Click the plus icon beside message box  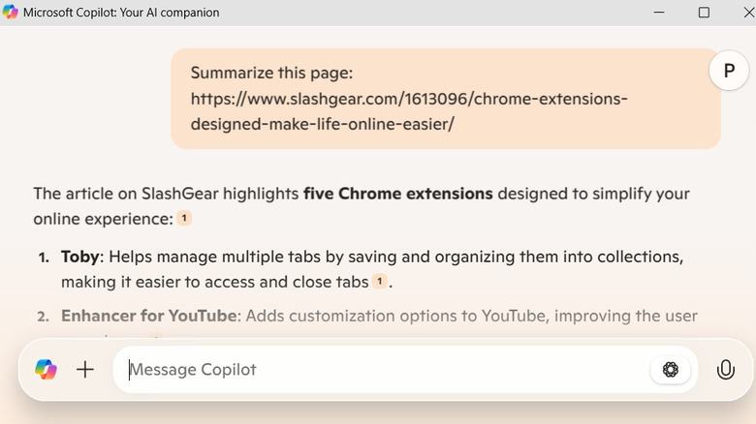pyautogui.click(x=85, y=369)
